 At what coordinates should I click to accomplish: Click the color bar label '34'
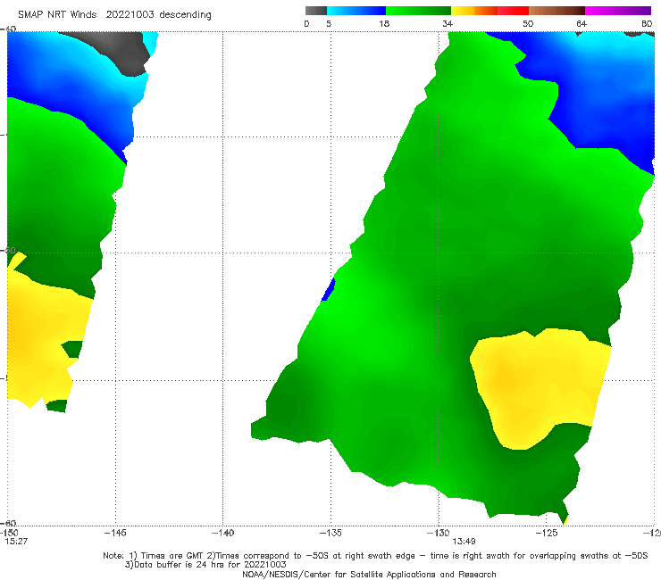[x=448, y=24]
